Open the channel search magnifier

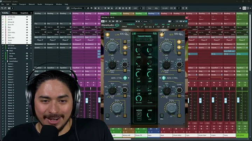(68, 8)
